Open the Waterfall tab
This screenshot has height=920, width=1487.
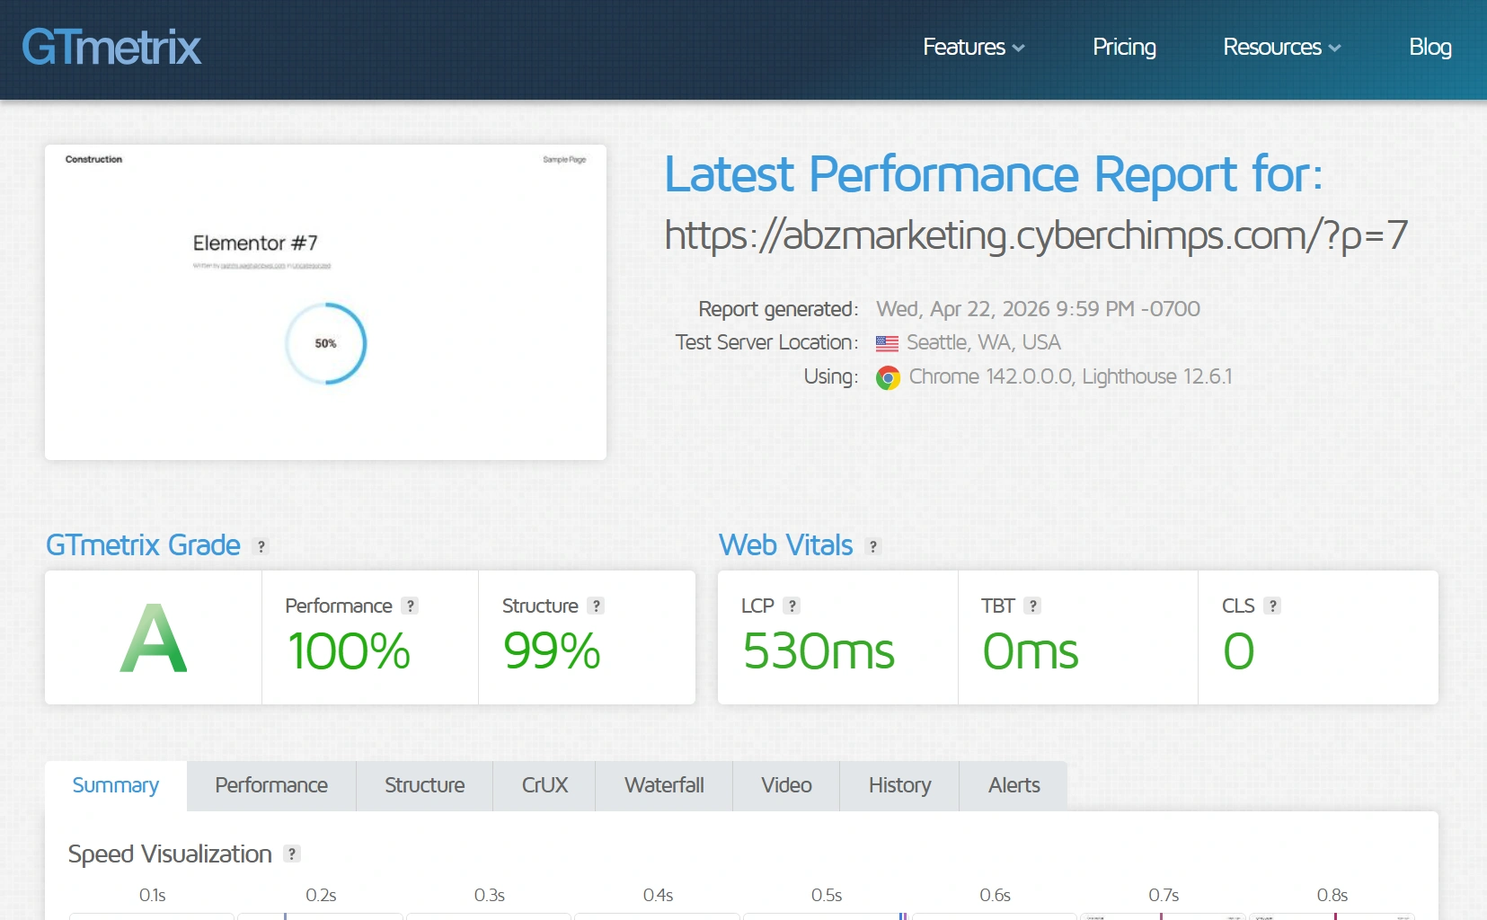tap(664, 786)
